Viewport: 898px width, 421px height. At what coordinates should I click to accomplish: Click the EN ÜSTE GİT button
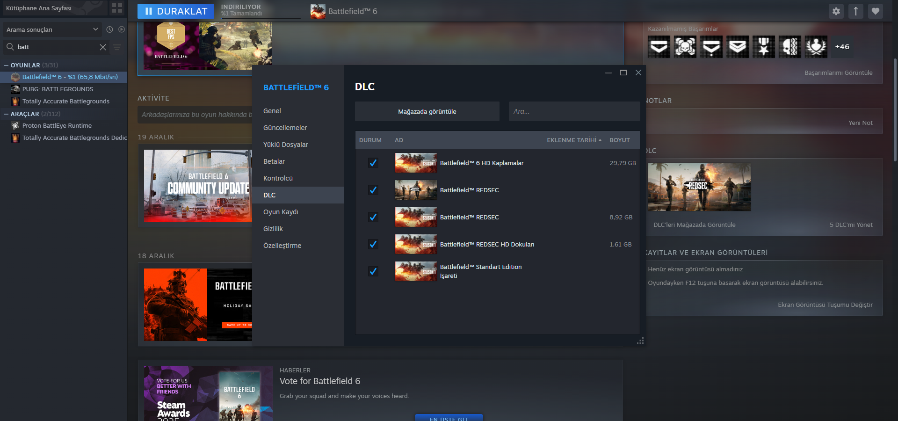(449, 418)
